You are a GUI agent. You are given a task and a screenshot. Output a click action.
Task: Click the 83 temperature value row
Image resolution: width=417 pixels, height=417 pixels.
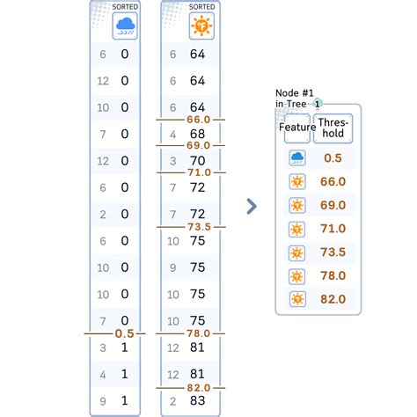click(x=191, y=401)
